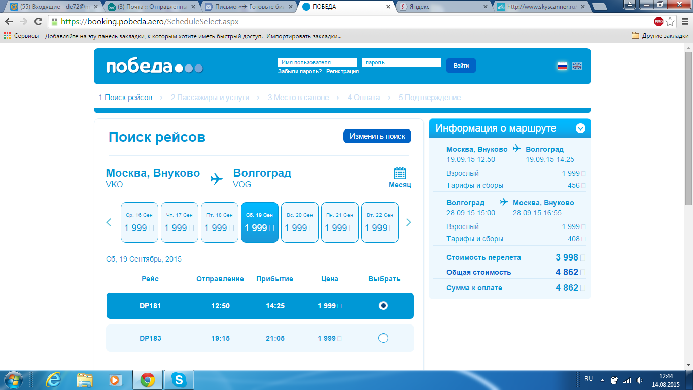Collapse the Информация о маршруте panel
This screenshot has width=693, height=390.
click(x=581, y=128)
